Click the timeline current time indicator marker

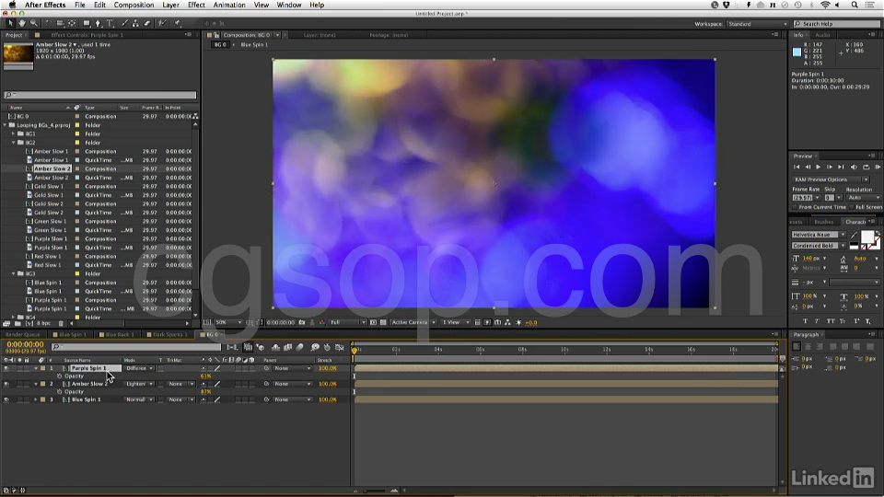pos(354,350)
